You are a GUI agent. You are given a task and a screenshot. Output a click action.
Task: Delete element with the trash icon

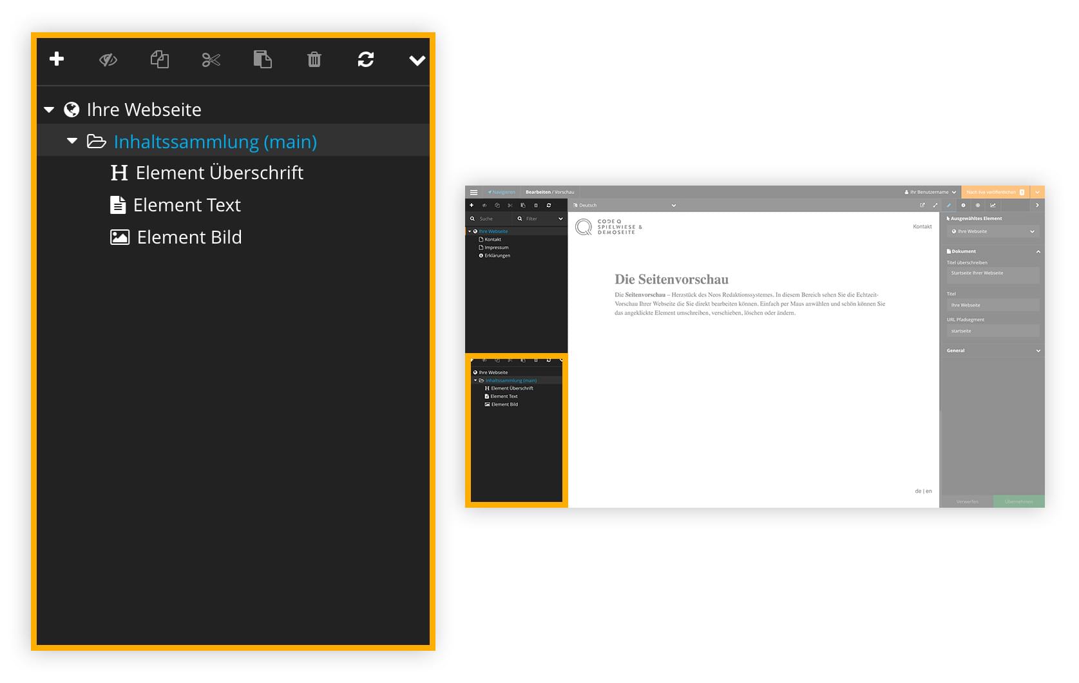coord(314,59)
